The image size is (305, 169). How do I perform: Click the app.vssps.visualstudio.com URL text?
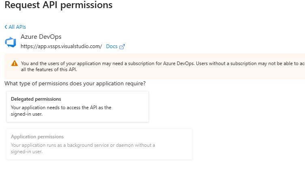(x=61, y=46)
